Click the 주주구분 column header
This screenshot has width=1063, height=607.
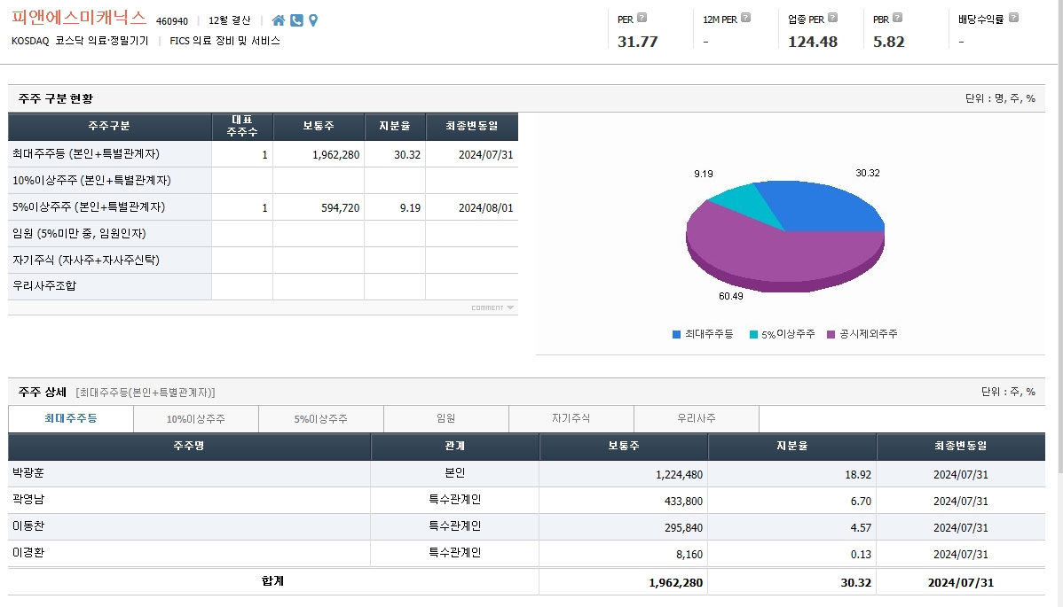click(x=109, y=127)
